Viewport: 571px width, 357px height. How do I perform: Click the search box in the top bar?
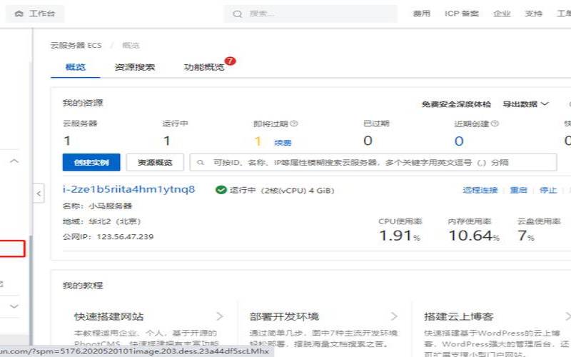click(310, 14)
